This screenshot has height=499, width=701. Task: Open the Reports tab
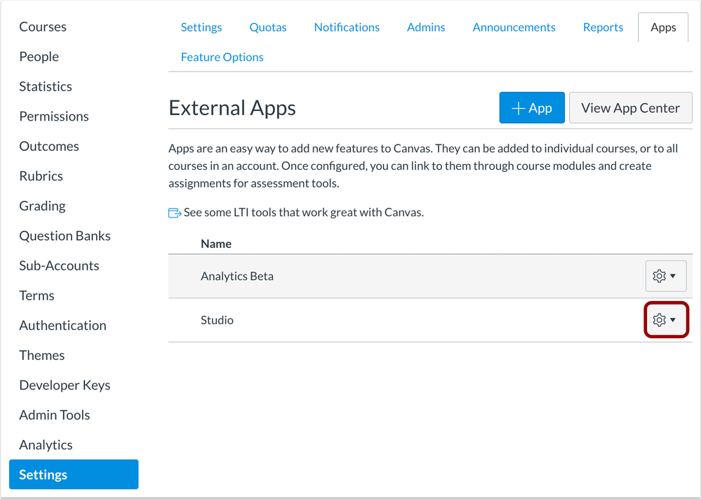click(602, 27)
